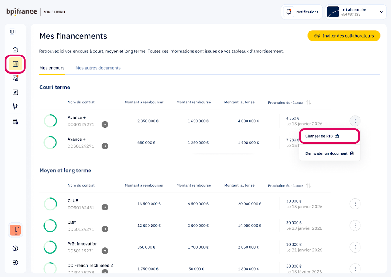The height and width of the screenshot is (277, 391).
Task: Open the sparkles icon in the sidebar
Action: click(15, 106)
